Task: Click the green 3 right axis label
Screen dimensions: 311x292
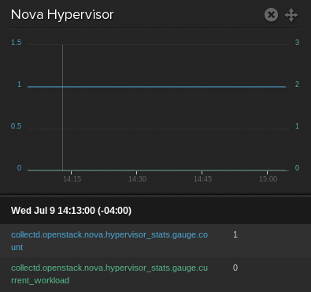Action: [297, 43]
